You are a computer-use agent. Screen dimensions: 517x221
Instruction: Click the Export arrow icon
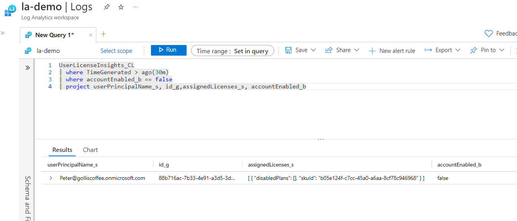[428, 50]
